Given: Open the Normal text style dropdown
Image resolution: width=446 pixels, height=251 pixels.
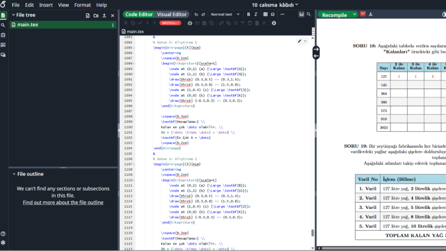Looking at the screenshot, I should pos(225,14).
